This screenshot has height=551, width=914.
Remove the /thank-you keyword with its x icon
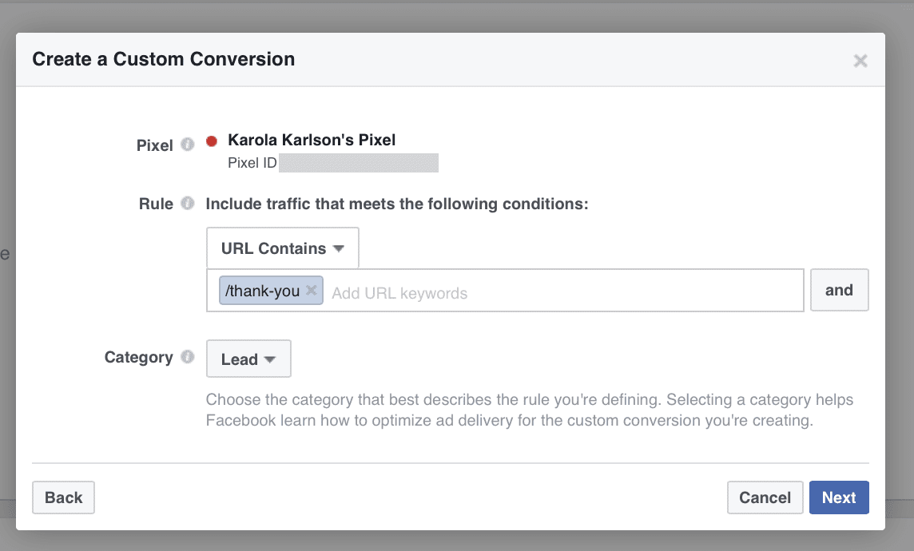tap(312, 290)
